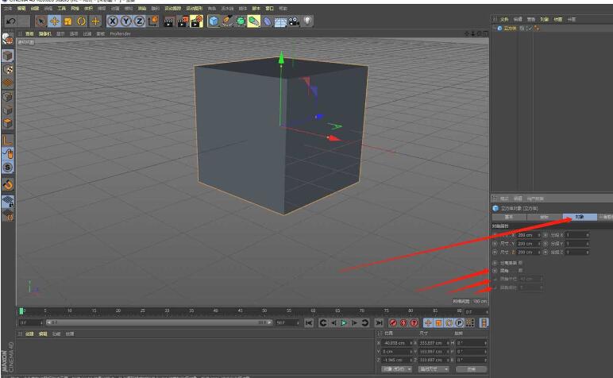Viewport: 613px width, 378px height.
Task: Open the ProRender viewport menu
Action: point(120,34)
